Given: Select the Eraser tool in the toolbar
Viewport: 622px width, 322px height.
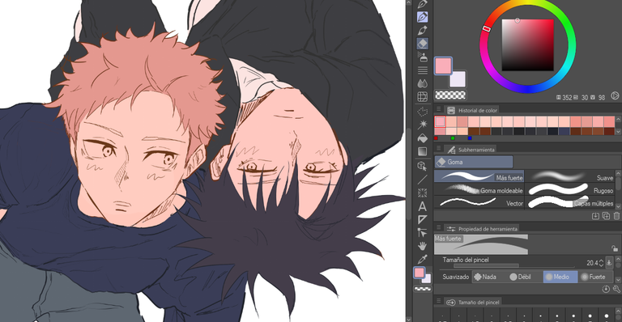Looking at the screenshot, I should point(423,43).
